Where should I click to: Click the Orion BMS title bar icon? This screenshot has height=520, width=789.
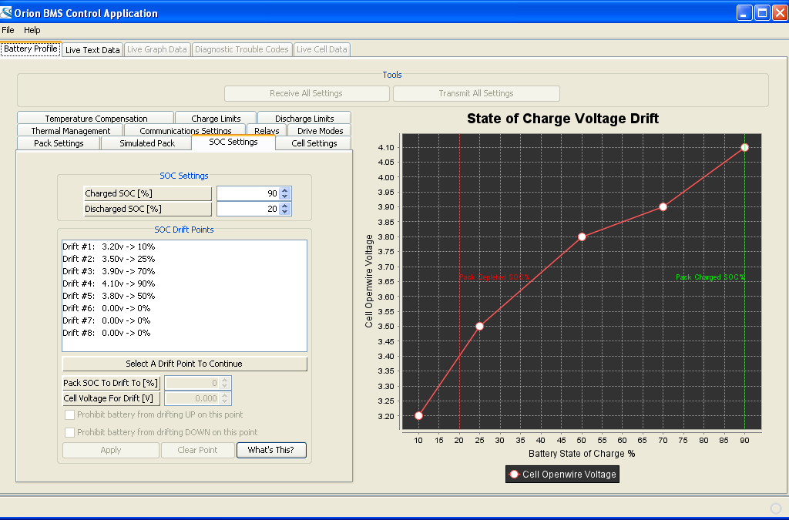6,12
